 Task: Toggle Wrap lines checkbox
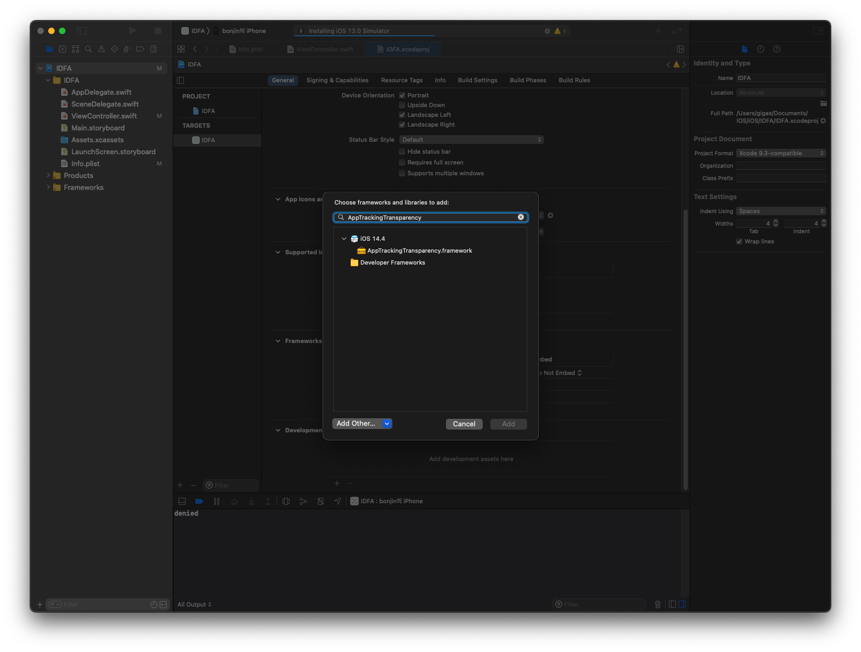[x=739, y=241]
